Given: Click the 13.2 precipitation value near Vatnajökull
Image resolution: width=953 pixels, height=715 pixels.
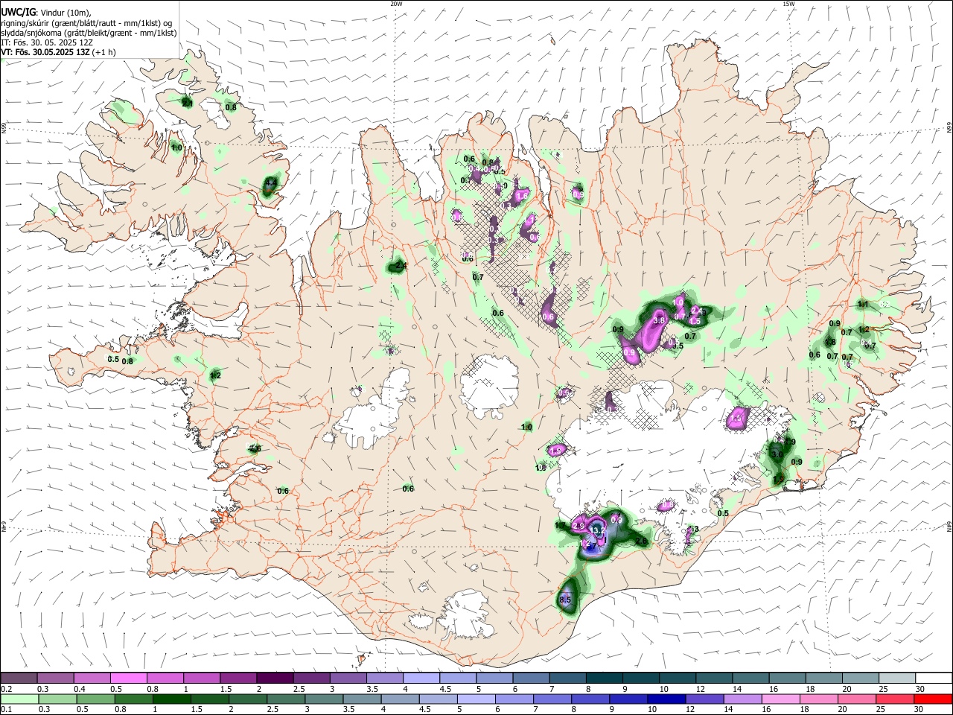Looking at the screenshot, I should click(596, 530).
